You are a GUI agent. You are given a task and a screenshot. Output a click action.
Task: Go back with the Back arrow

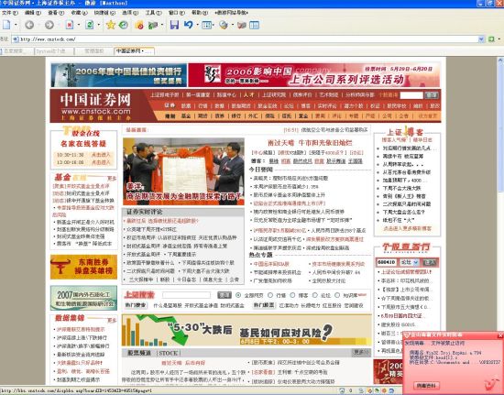coord(29,25)
